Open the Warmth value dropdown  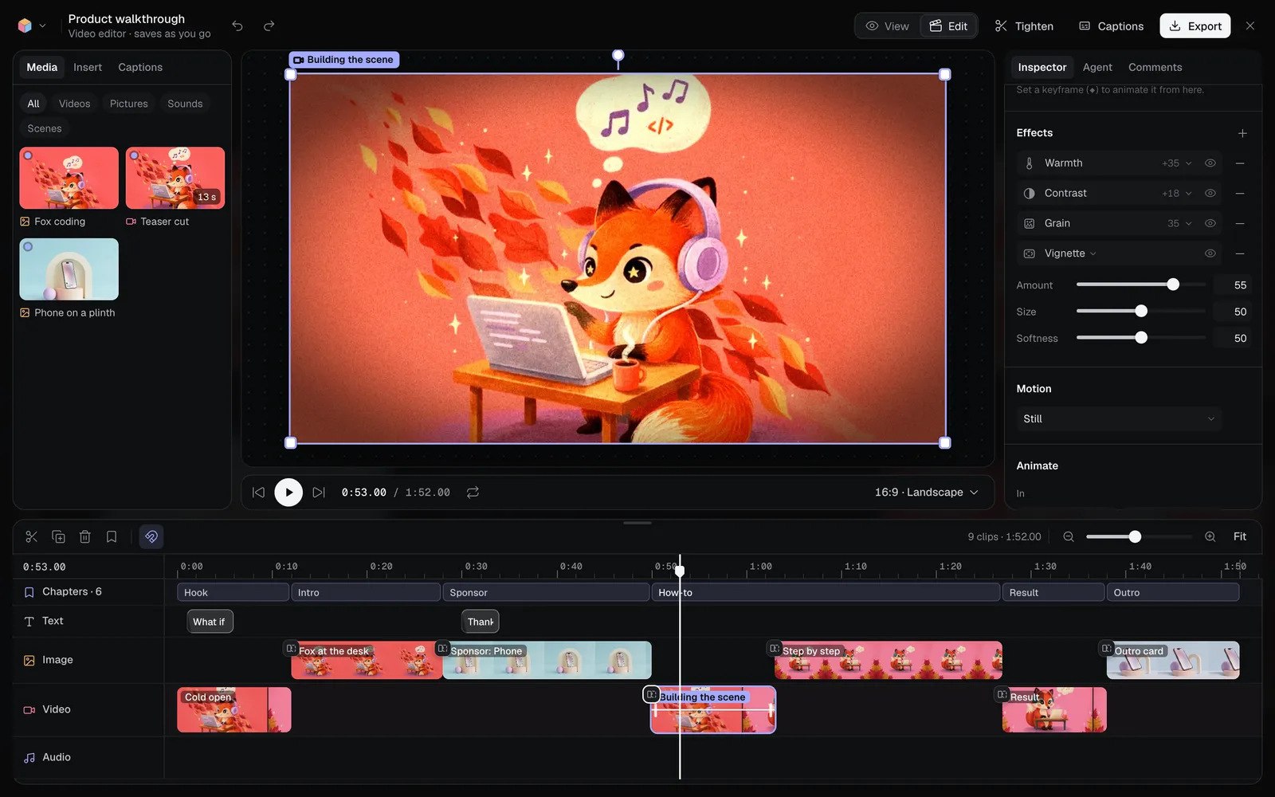[1177, 163]
